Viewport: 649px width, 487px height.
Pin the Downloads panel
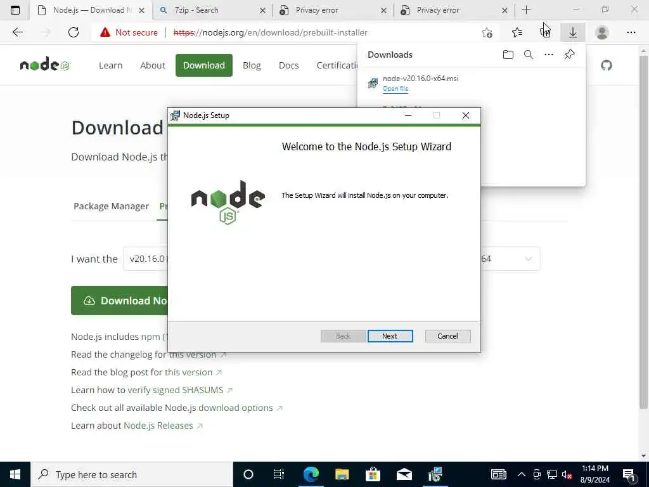click(570, 55)
